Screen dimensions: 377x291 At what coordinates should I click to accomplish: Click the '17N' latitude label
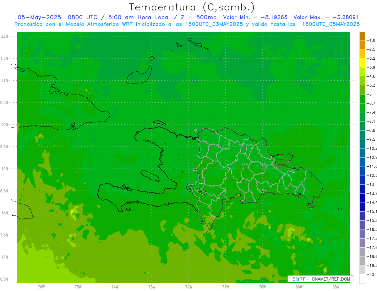coord(5,257)
